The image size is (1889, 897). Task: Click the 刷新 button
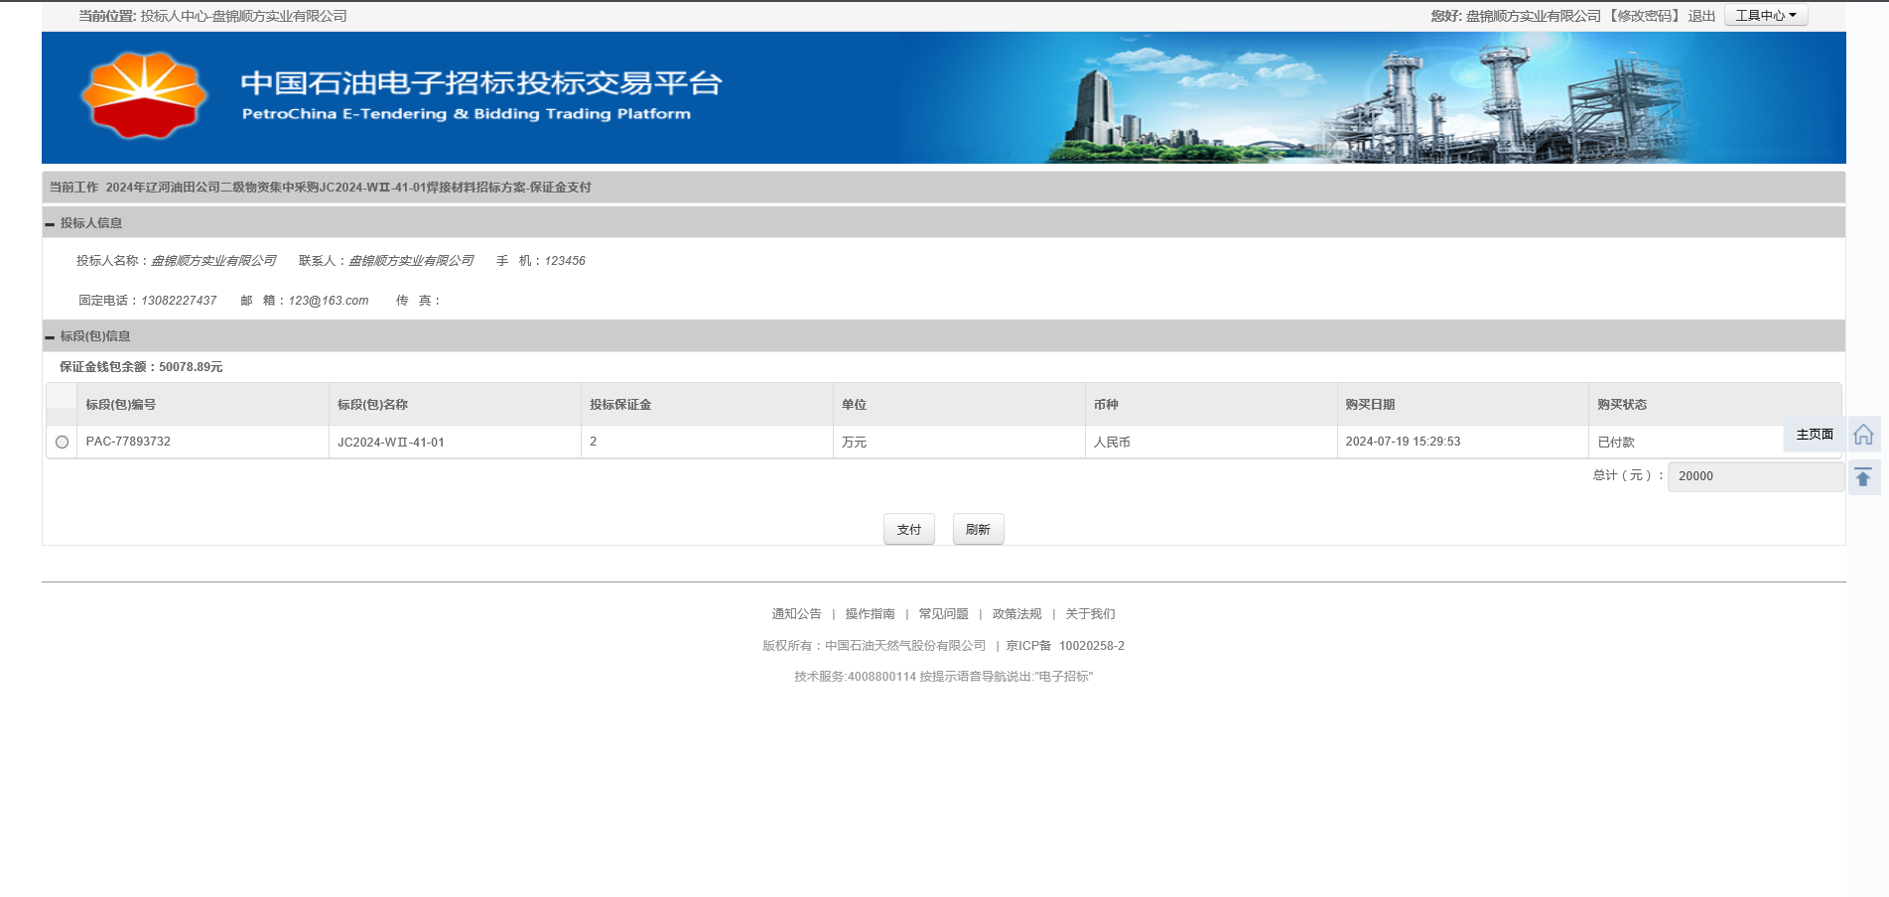click(x=979, y=530)
